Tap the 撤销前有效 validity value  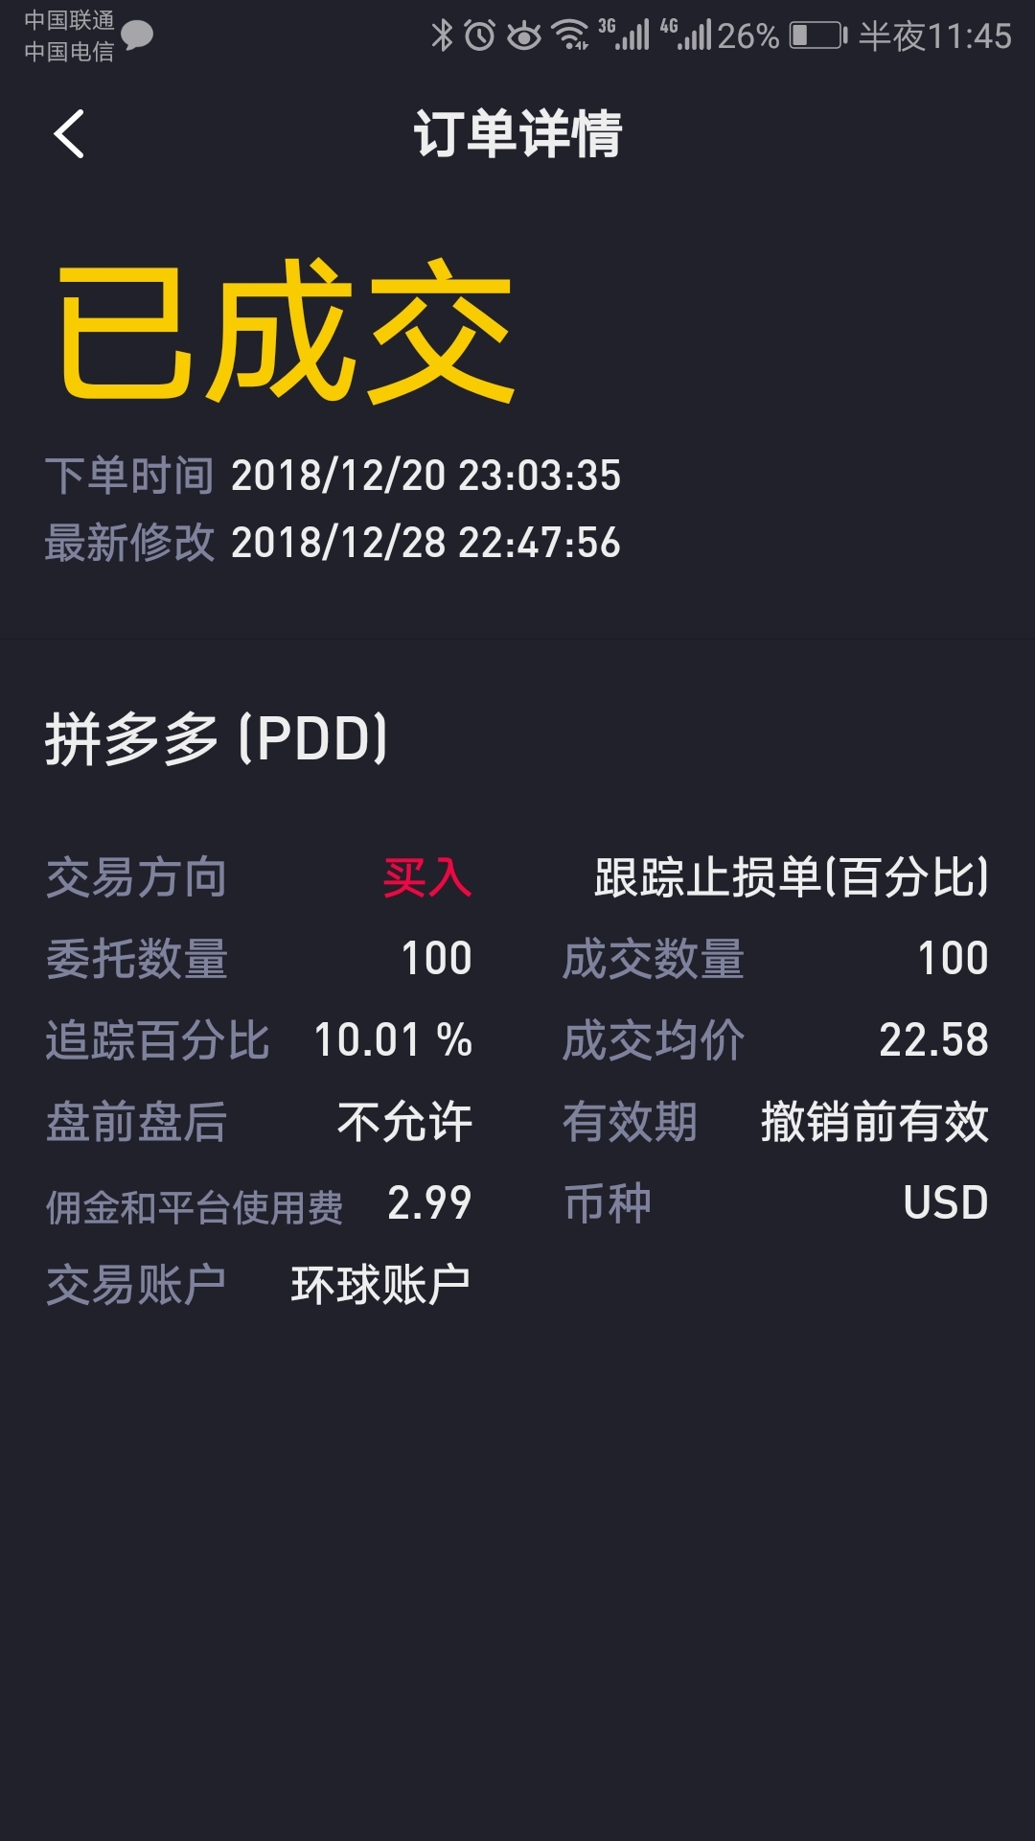(x=874, y=1122)
